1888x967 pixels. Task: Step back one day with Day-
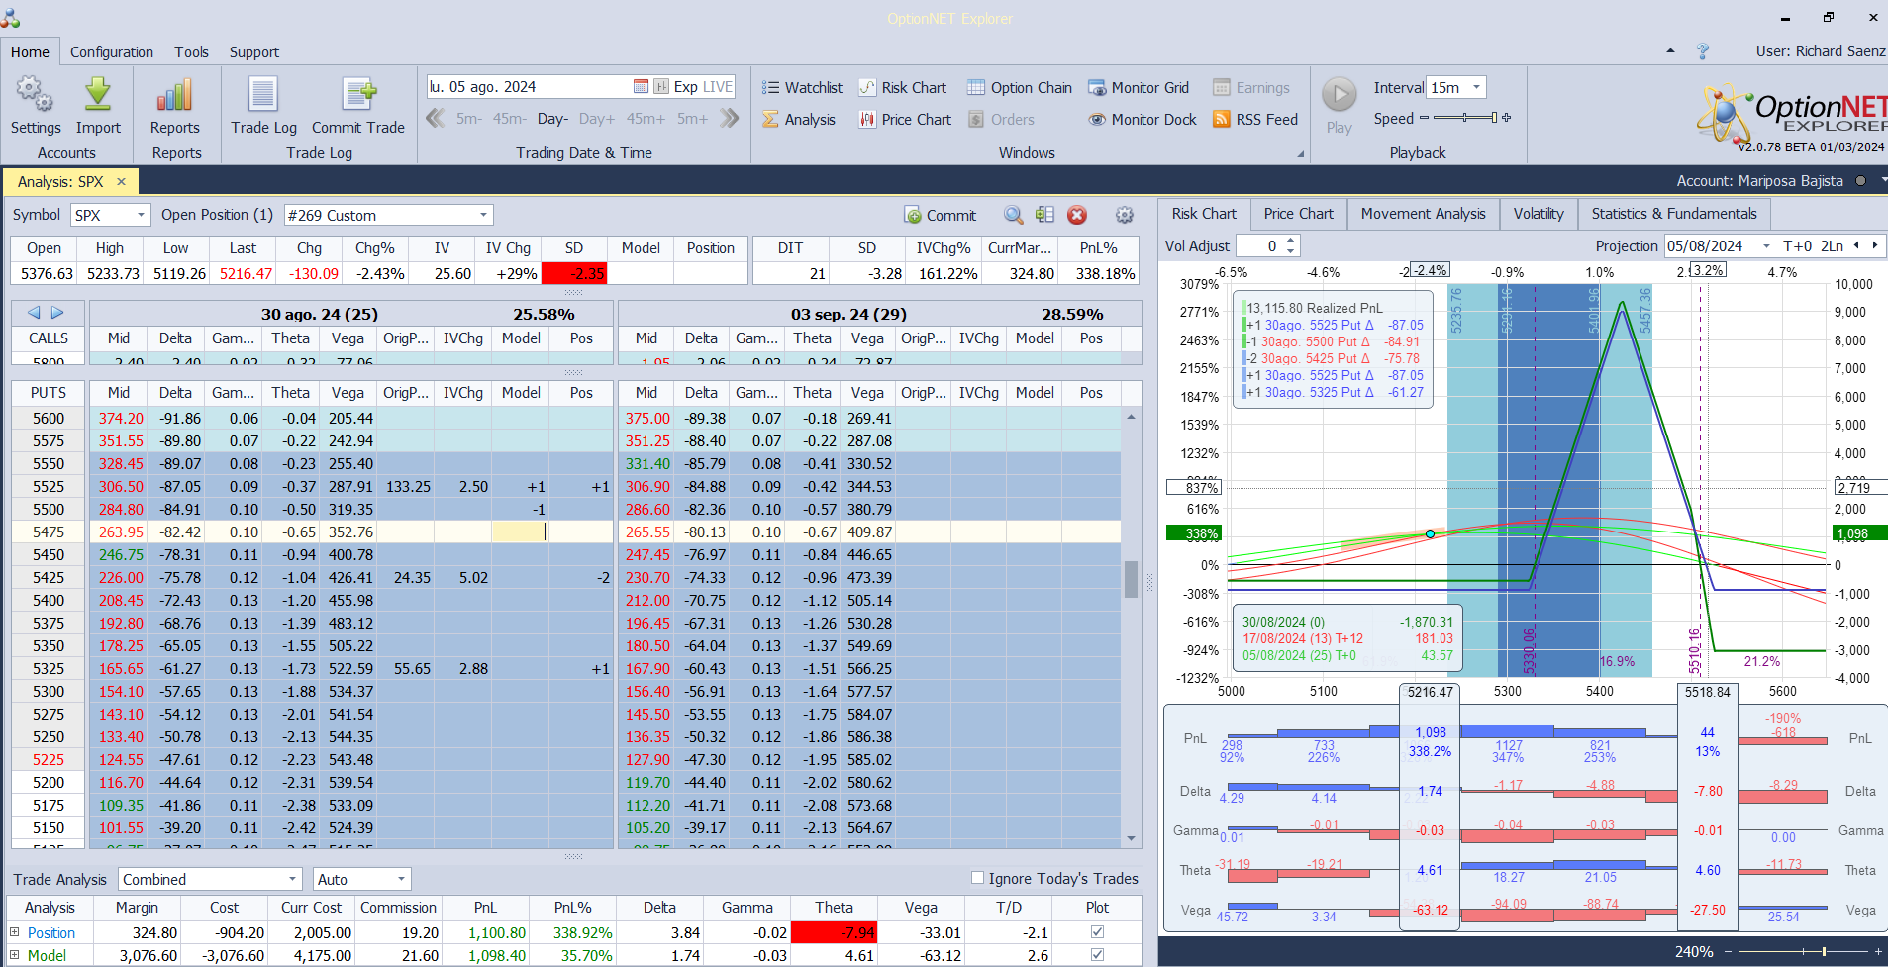[x=552, y=119]
